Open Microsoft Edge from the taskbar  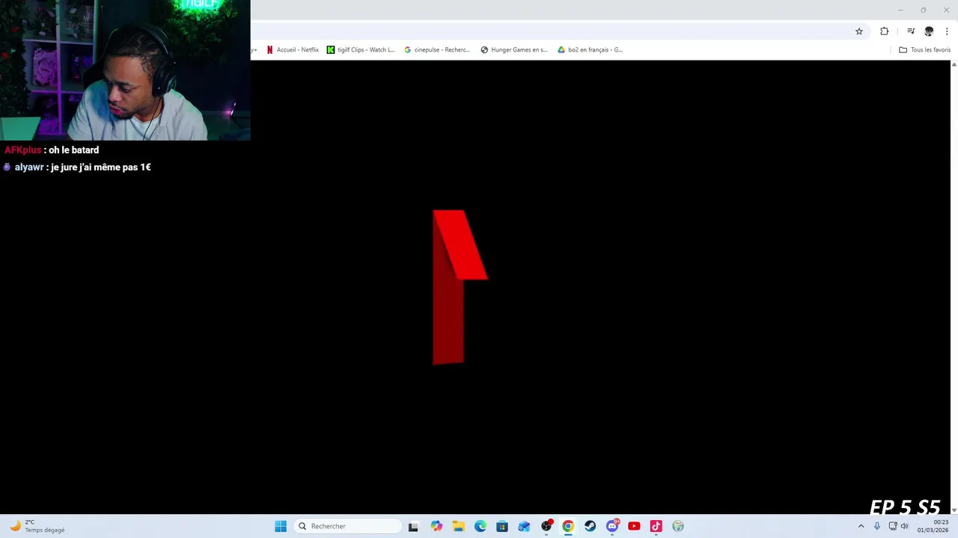(480, 526)
